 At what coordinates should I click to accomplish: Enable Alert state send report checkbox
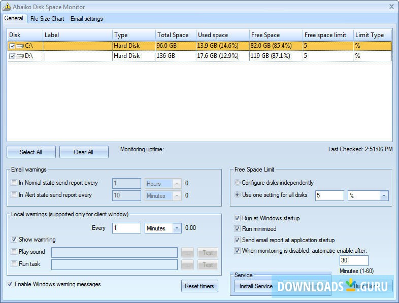click(x=14, y=195)
